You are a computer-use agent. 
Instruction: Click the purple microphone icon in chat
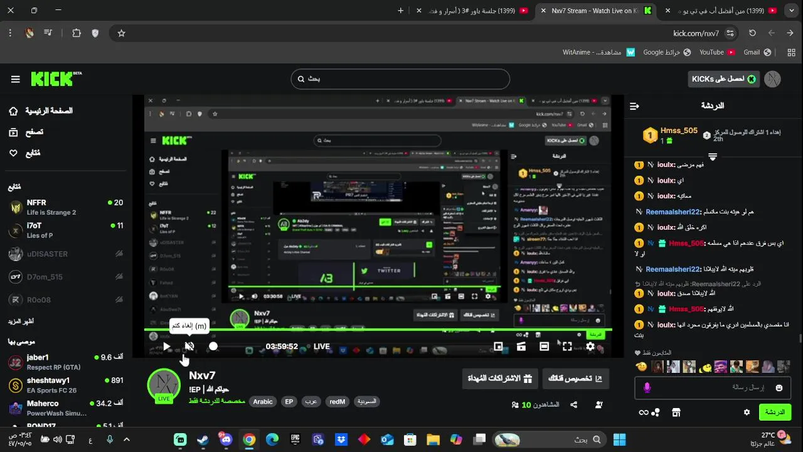pyautogui.click(x=647, y=388)
